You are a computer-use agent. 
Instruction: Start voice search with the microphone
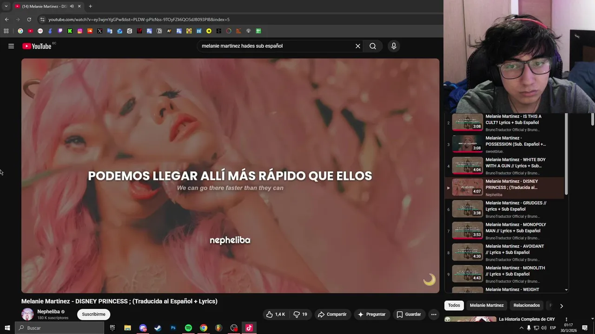(394, 46)
